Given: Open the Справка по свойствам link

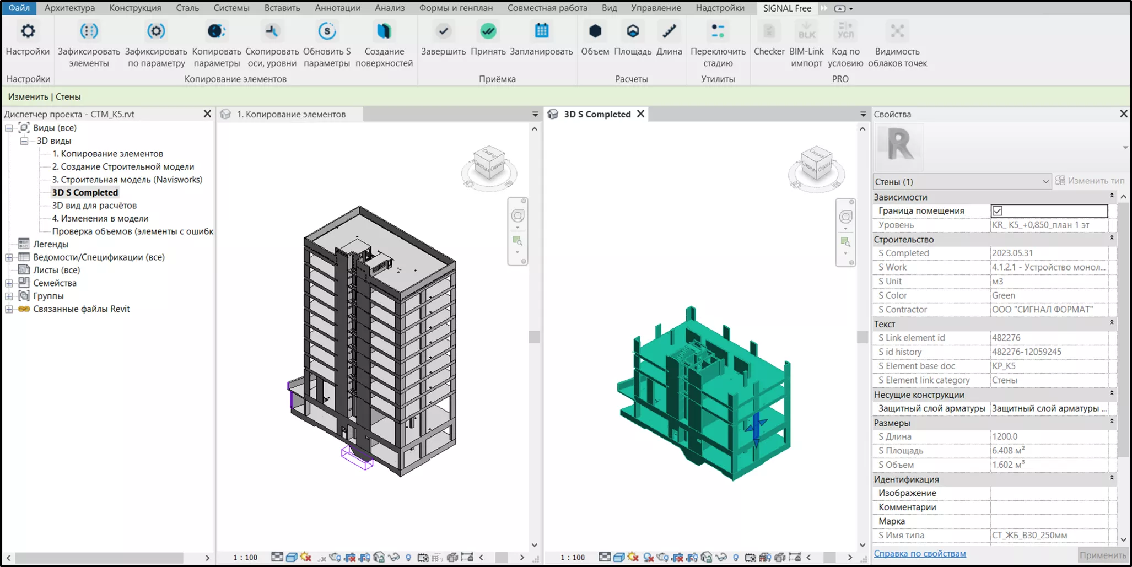Looking at the screenshot, I should (919, 554).
